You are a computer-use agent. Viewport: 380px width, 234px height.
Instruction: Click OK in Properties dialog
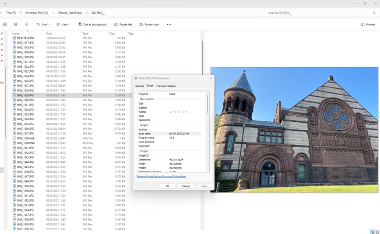[x=167, y=186]
